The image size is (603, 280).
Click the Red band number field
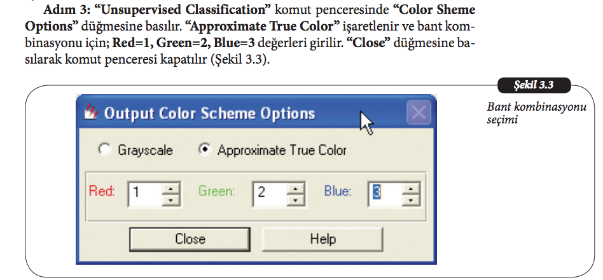(143, 192)
